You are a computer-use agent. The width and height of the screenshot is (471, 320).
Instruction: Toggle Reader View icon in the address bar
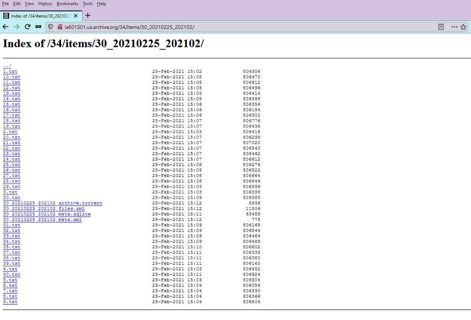coord(441,27)
